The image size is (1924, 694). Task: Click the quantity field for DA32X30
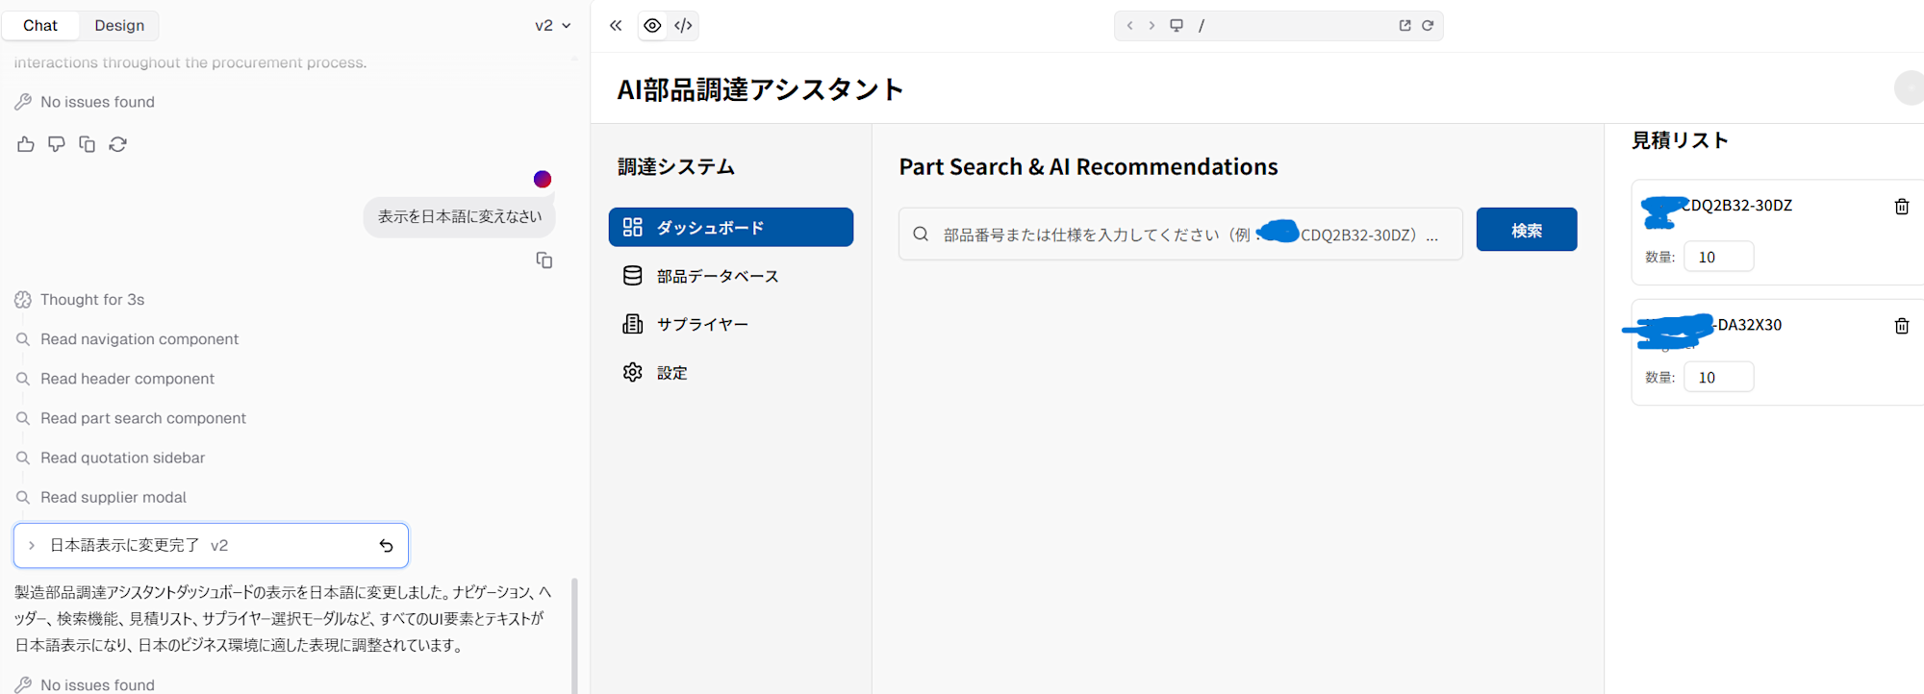(x=1718, y=377)
